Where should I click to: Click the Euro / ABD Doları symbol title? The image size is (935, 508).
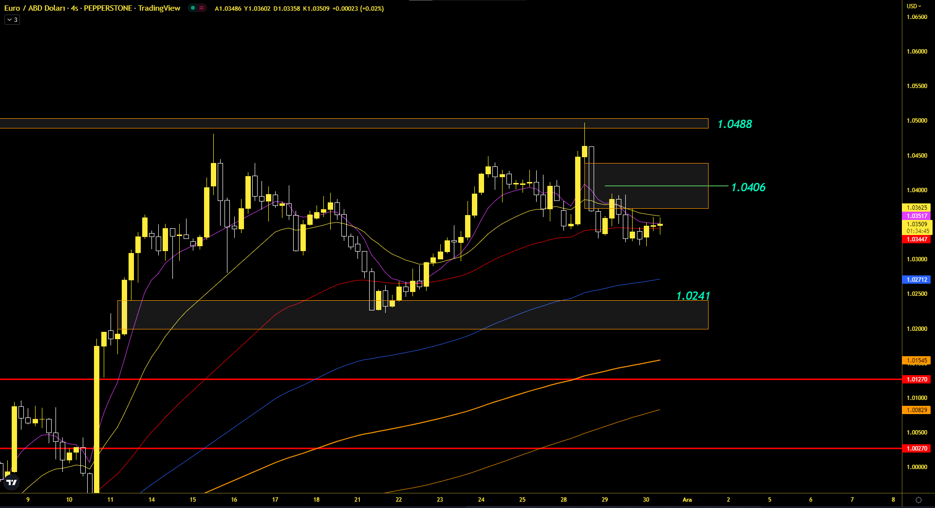(x=35, y=8)
